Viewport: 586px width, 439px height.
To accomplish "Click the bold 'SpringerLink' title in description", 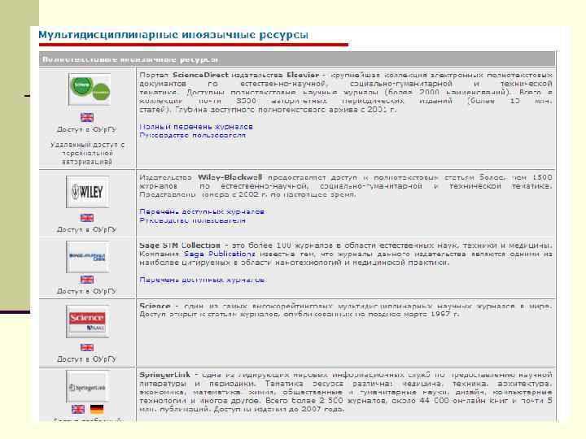I will pyautogui.click(x=164, y=375).
